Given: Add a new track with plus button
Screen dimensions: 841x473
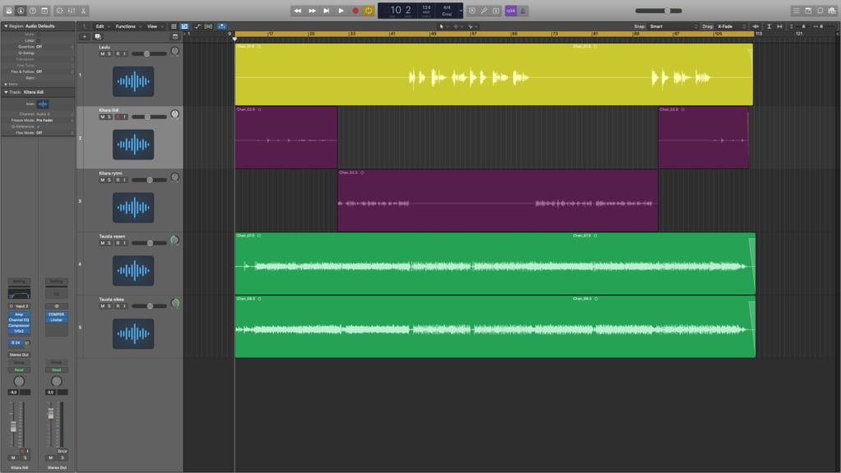Looking at the screenshot, I should [85, 36].
